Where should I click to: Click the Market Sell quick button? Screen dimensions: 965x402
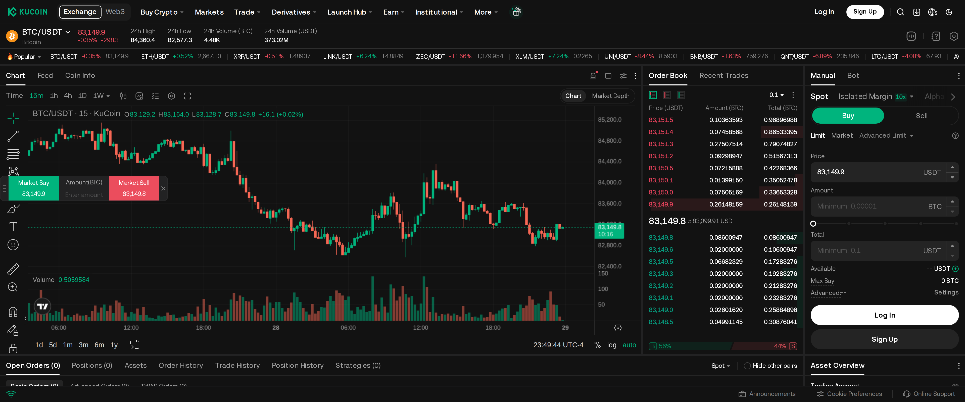pos(134,188)
